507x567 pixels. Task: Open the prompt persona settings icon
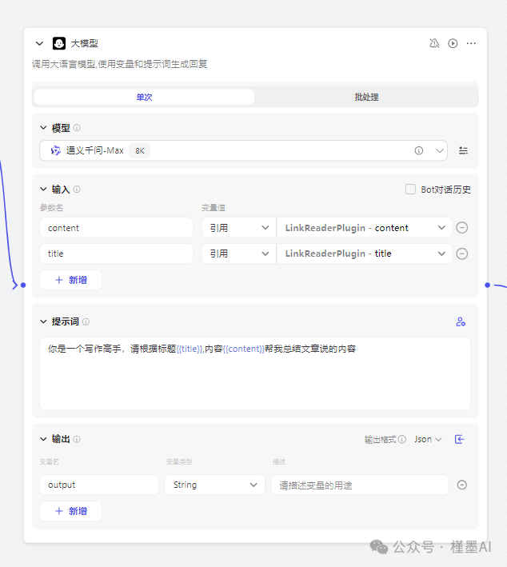(461, 321)
